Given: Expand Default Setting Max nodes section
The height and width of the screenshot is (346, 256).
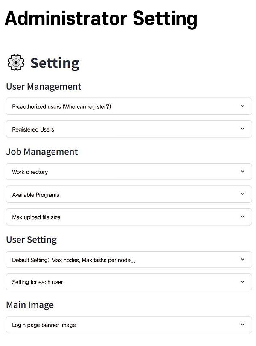Looking at the screenshot, I should coord(73,260).
